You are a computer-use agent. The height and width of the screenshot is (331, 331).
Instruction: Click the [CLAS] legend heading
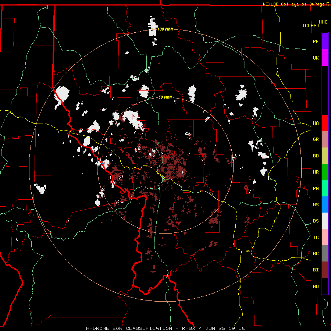coord(311,25)
